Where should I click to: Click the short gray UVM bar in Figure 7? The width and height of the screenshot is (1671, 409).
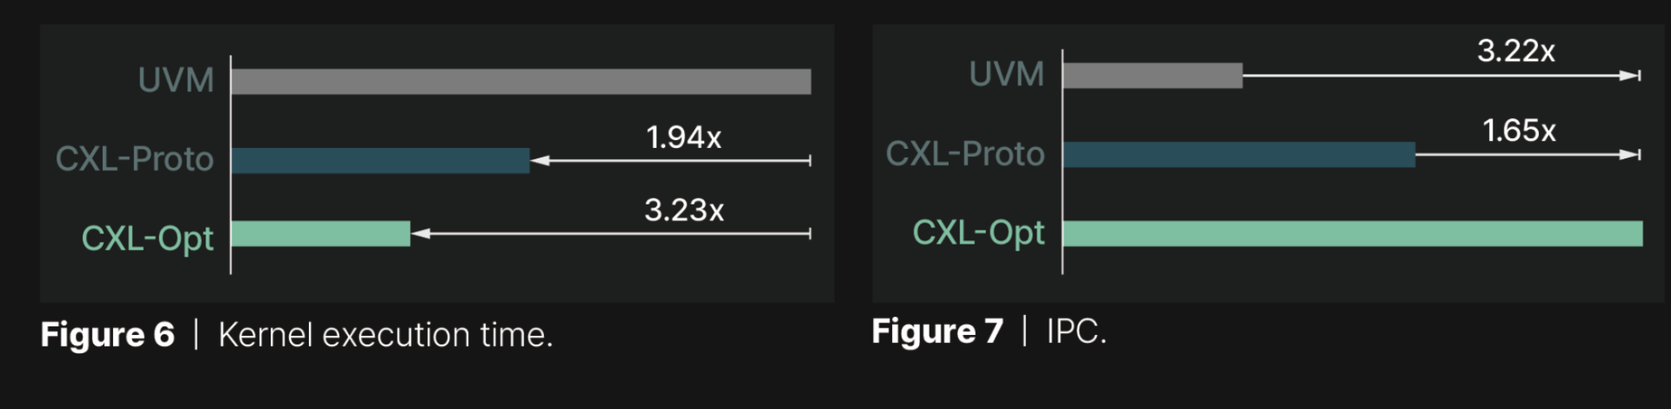coord(1152,76)
